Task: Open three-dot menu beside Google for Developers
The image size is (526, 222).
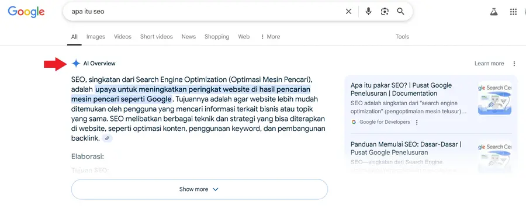Action: coord(417,123)
